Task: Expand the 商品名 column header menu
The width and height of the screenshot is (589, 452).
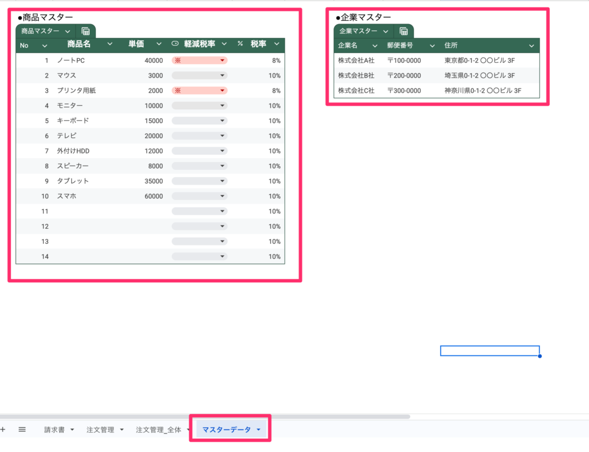Action: pyautogui.click(x=110, y=44)
